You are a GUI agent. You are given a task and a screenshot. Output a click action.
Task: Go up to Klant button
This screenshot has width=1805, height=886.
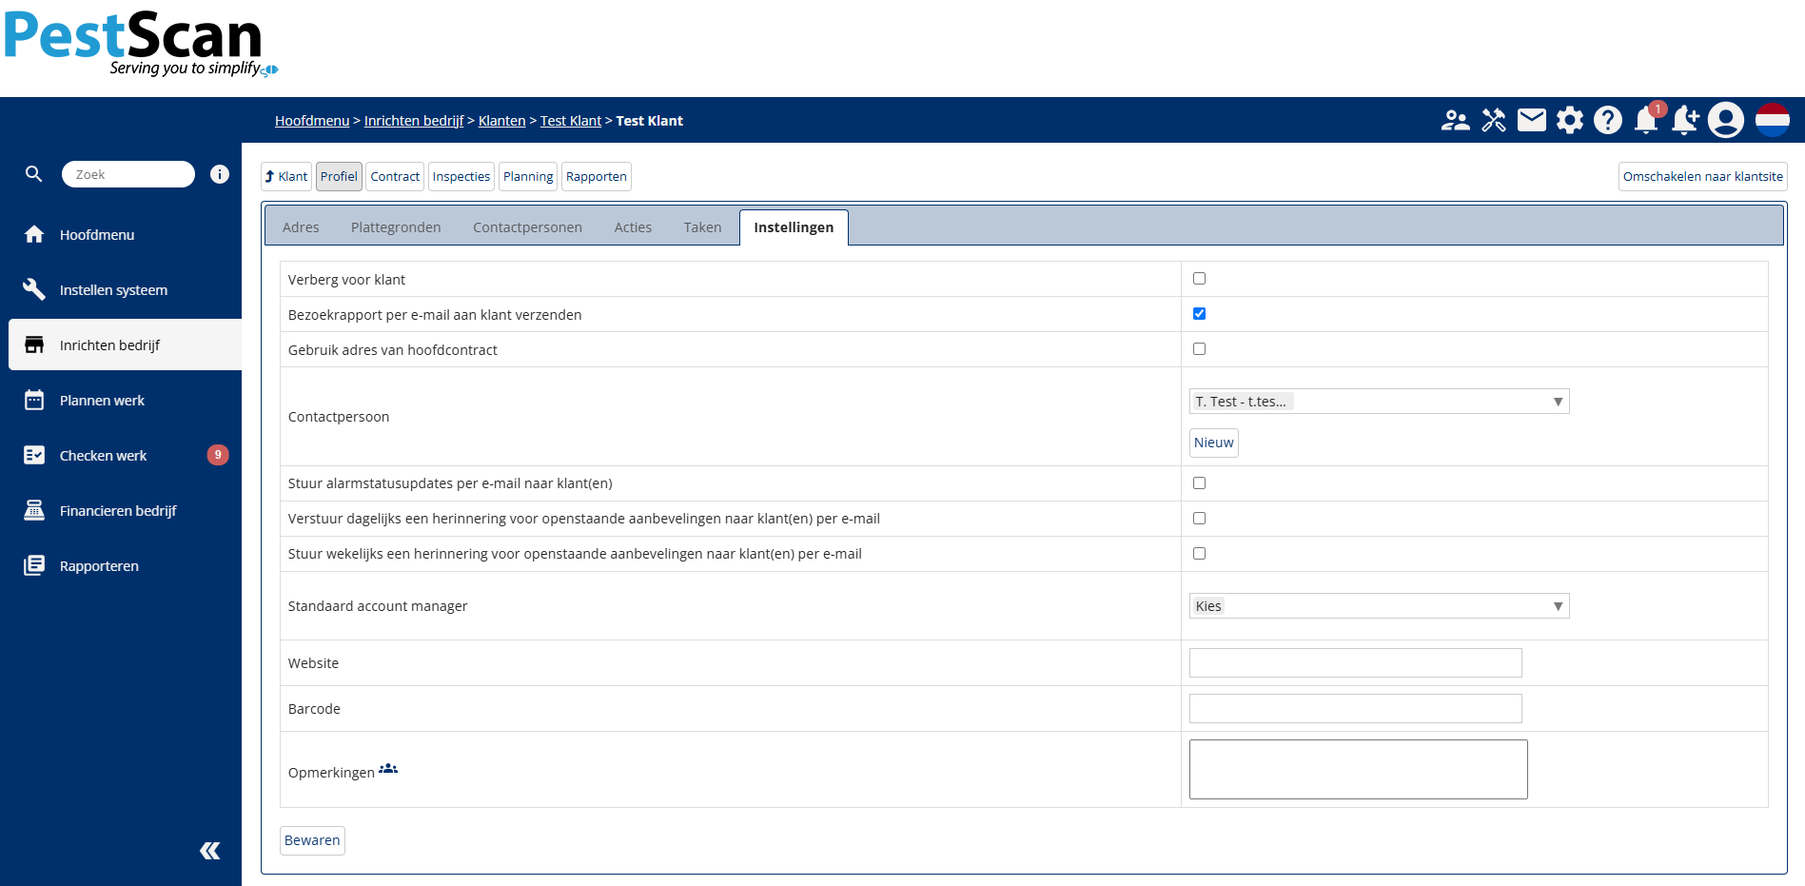pyautogui.click(x=286, y=176)
